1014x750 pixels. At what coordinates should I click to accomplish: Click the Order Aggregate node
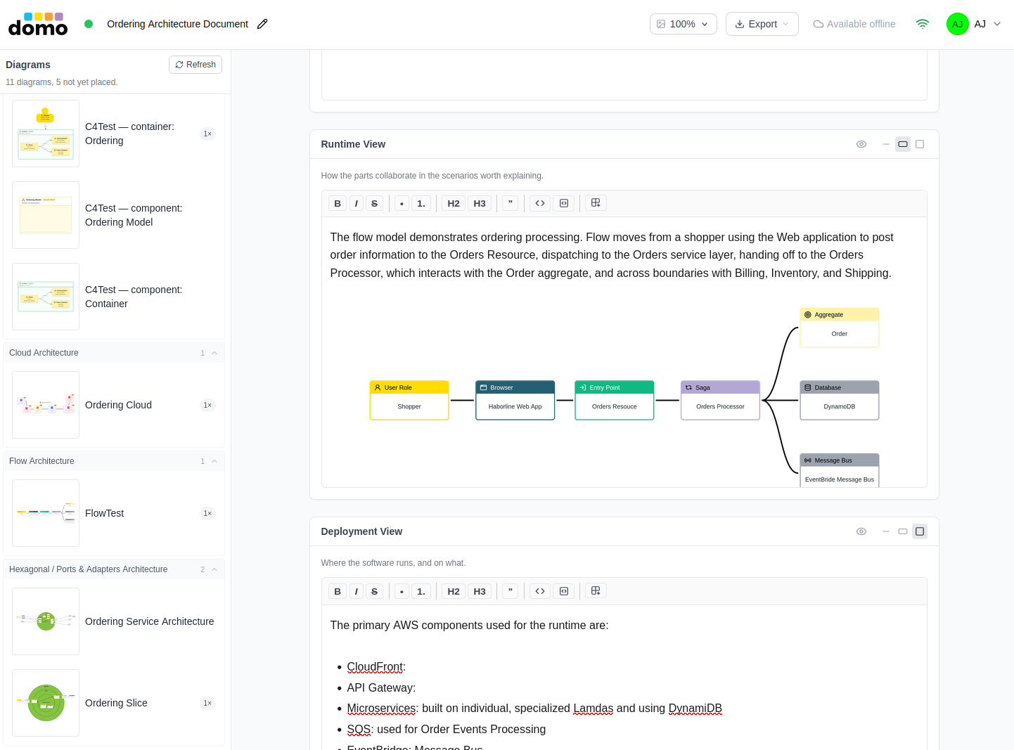pyautogui.click(x=840, y=328)
